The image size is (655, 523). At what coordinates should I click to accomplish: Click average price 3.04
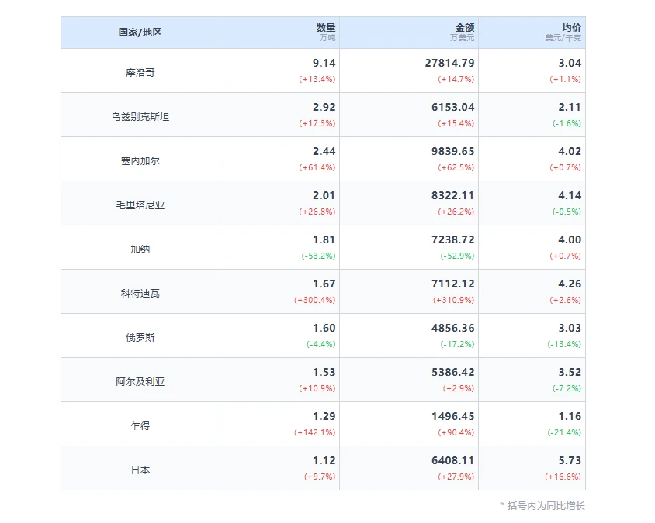point(570,63)
